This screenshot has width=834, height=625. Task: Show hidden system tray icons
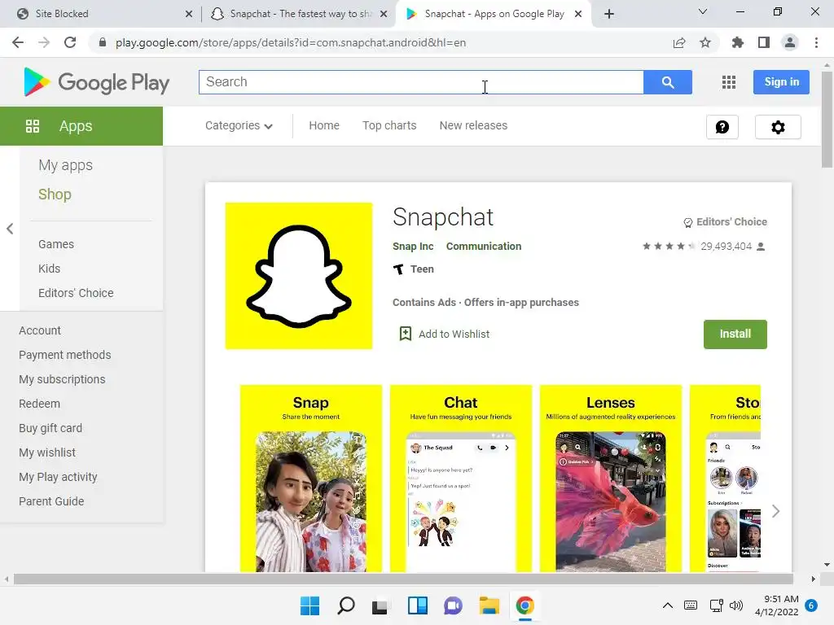coord(668,605)
